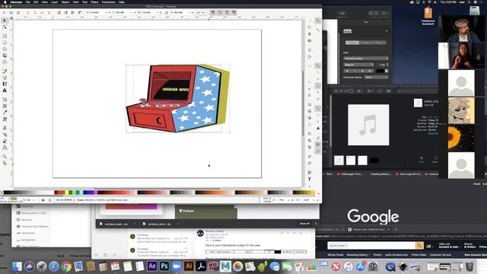Select the Rectangle tool in Inkscape toolbox
The image size is (487, 274).
[5, 36]
